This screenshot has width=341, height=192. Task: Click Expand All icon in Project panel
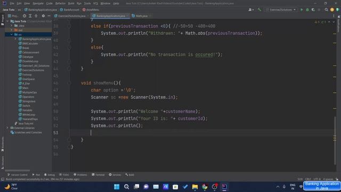[30, 16]
